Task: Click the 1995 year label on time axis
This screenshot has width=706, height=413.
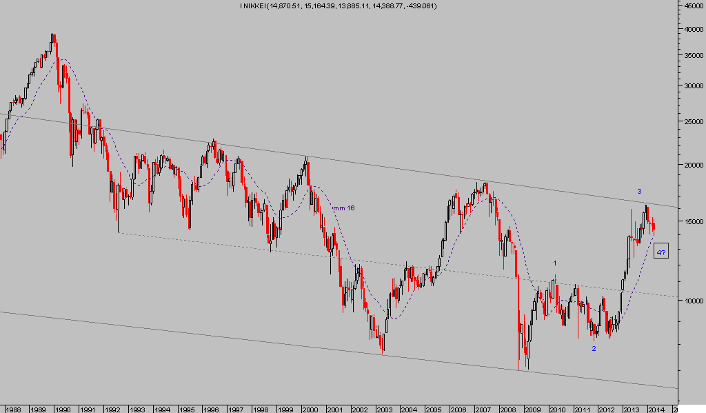Action: click(x=186, y=408)
